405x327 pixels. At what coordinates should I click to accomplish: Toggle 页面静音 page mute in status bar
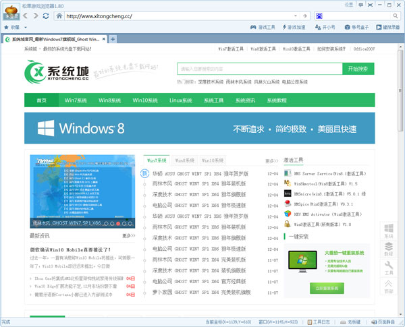coord(383,322)
